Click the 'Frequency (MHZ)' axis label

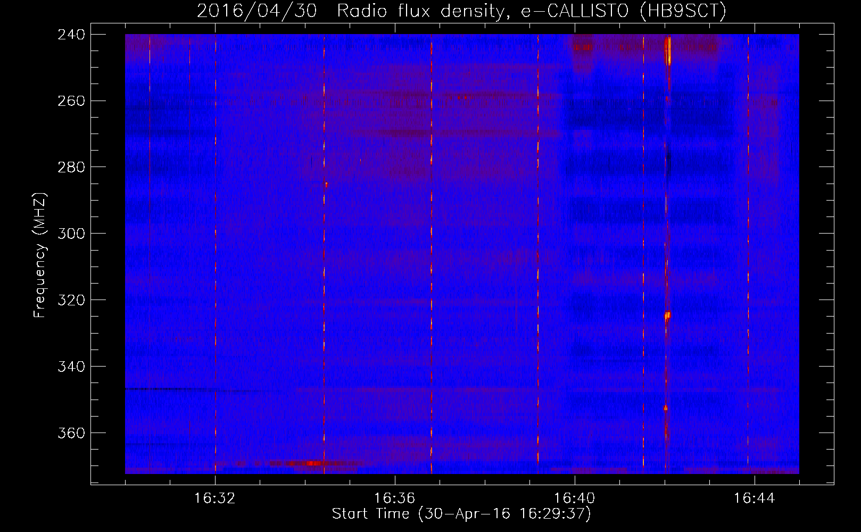click(40, 255)
